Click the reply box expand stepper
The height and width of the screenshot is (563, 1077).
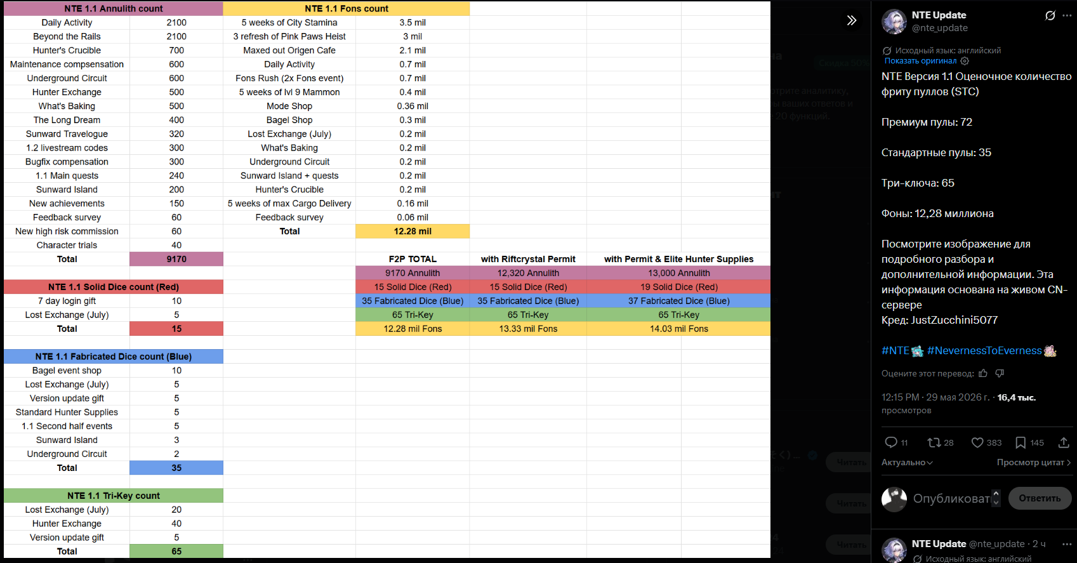(996, 498)
